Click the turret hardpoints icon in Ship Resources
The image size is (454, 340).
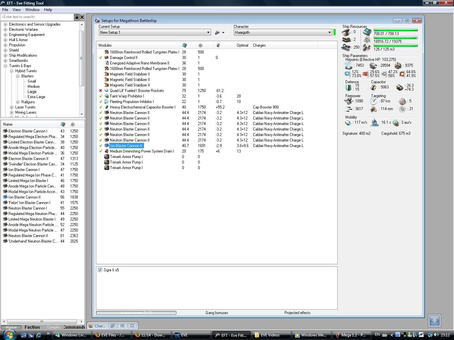(x=347, y=32)
